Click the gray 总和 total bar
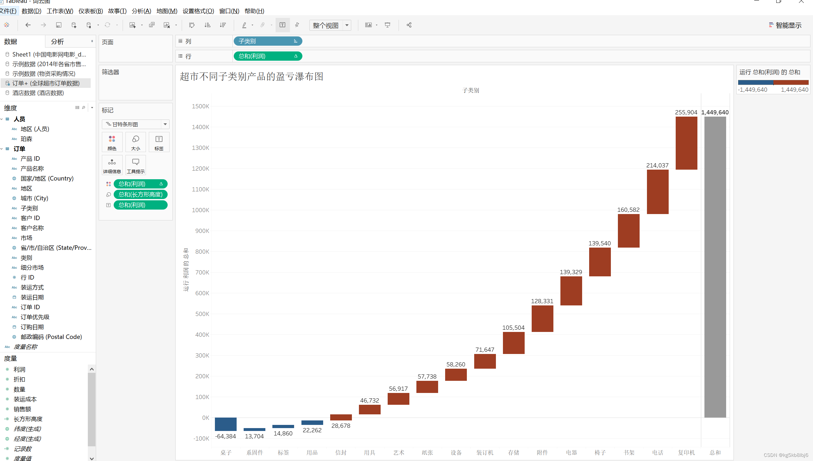This screenshot has height=461, width=813. pyautogui.click(x=715, y=267)
